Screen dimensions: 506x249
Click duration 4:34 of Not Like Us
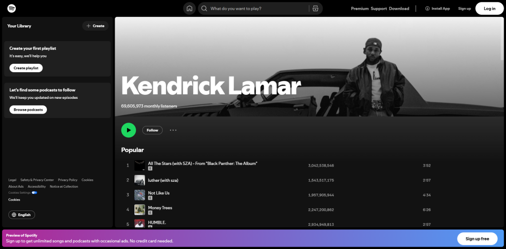tap(426, 195)
